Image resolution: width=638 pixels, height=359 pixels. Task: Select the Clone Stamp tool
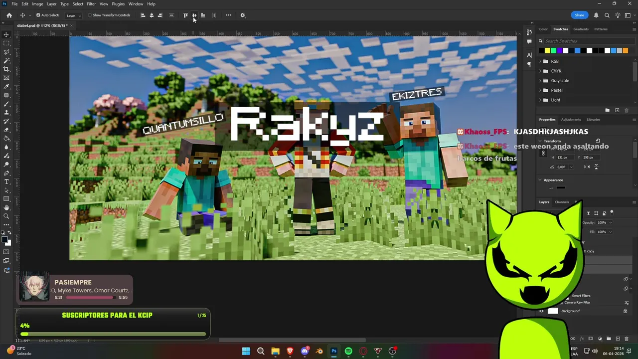coord(6,113)
